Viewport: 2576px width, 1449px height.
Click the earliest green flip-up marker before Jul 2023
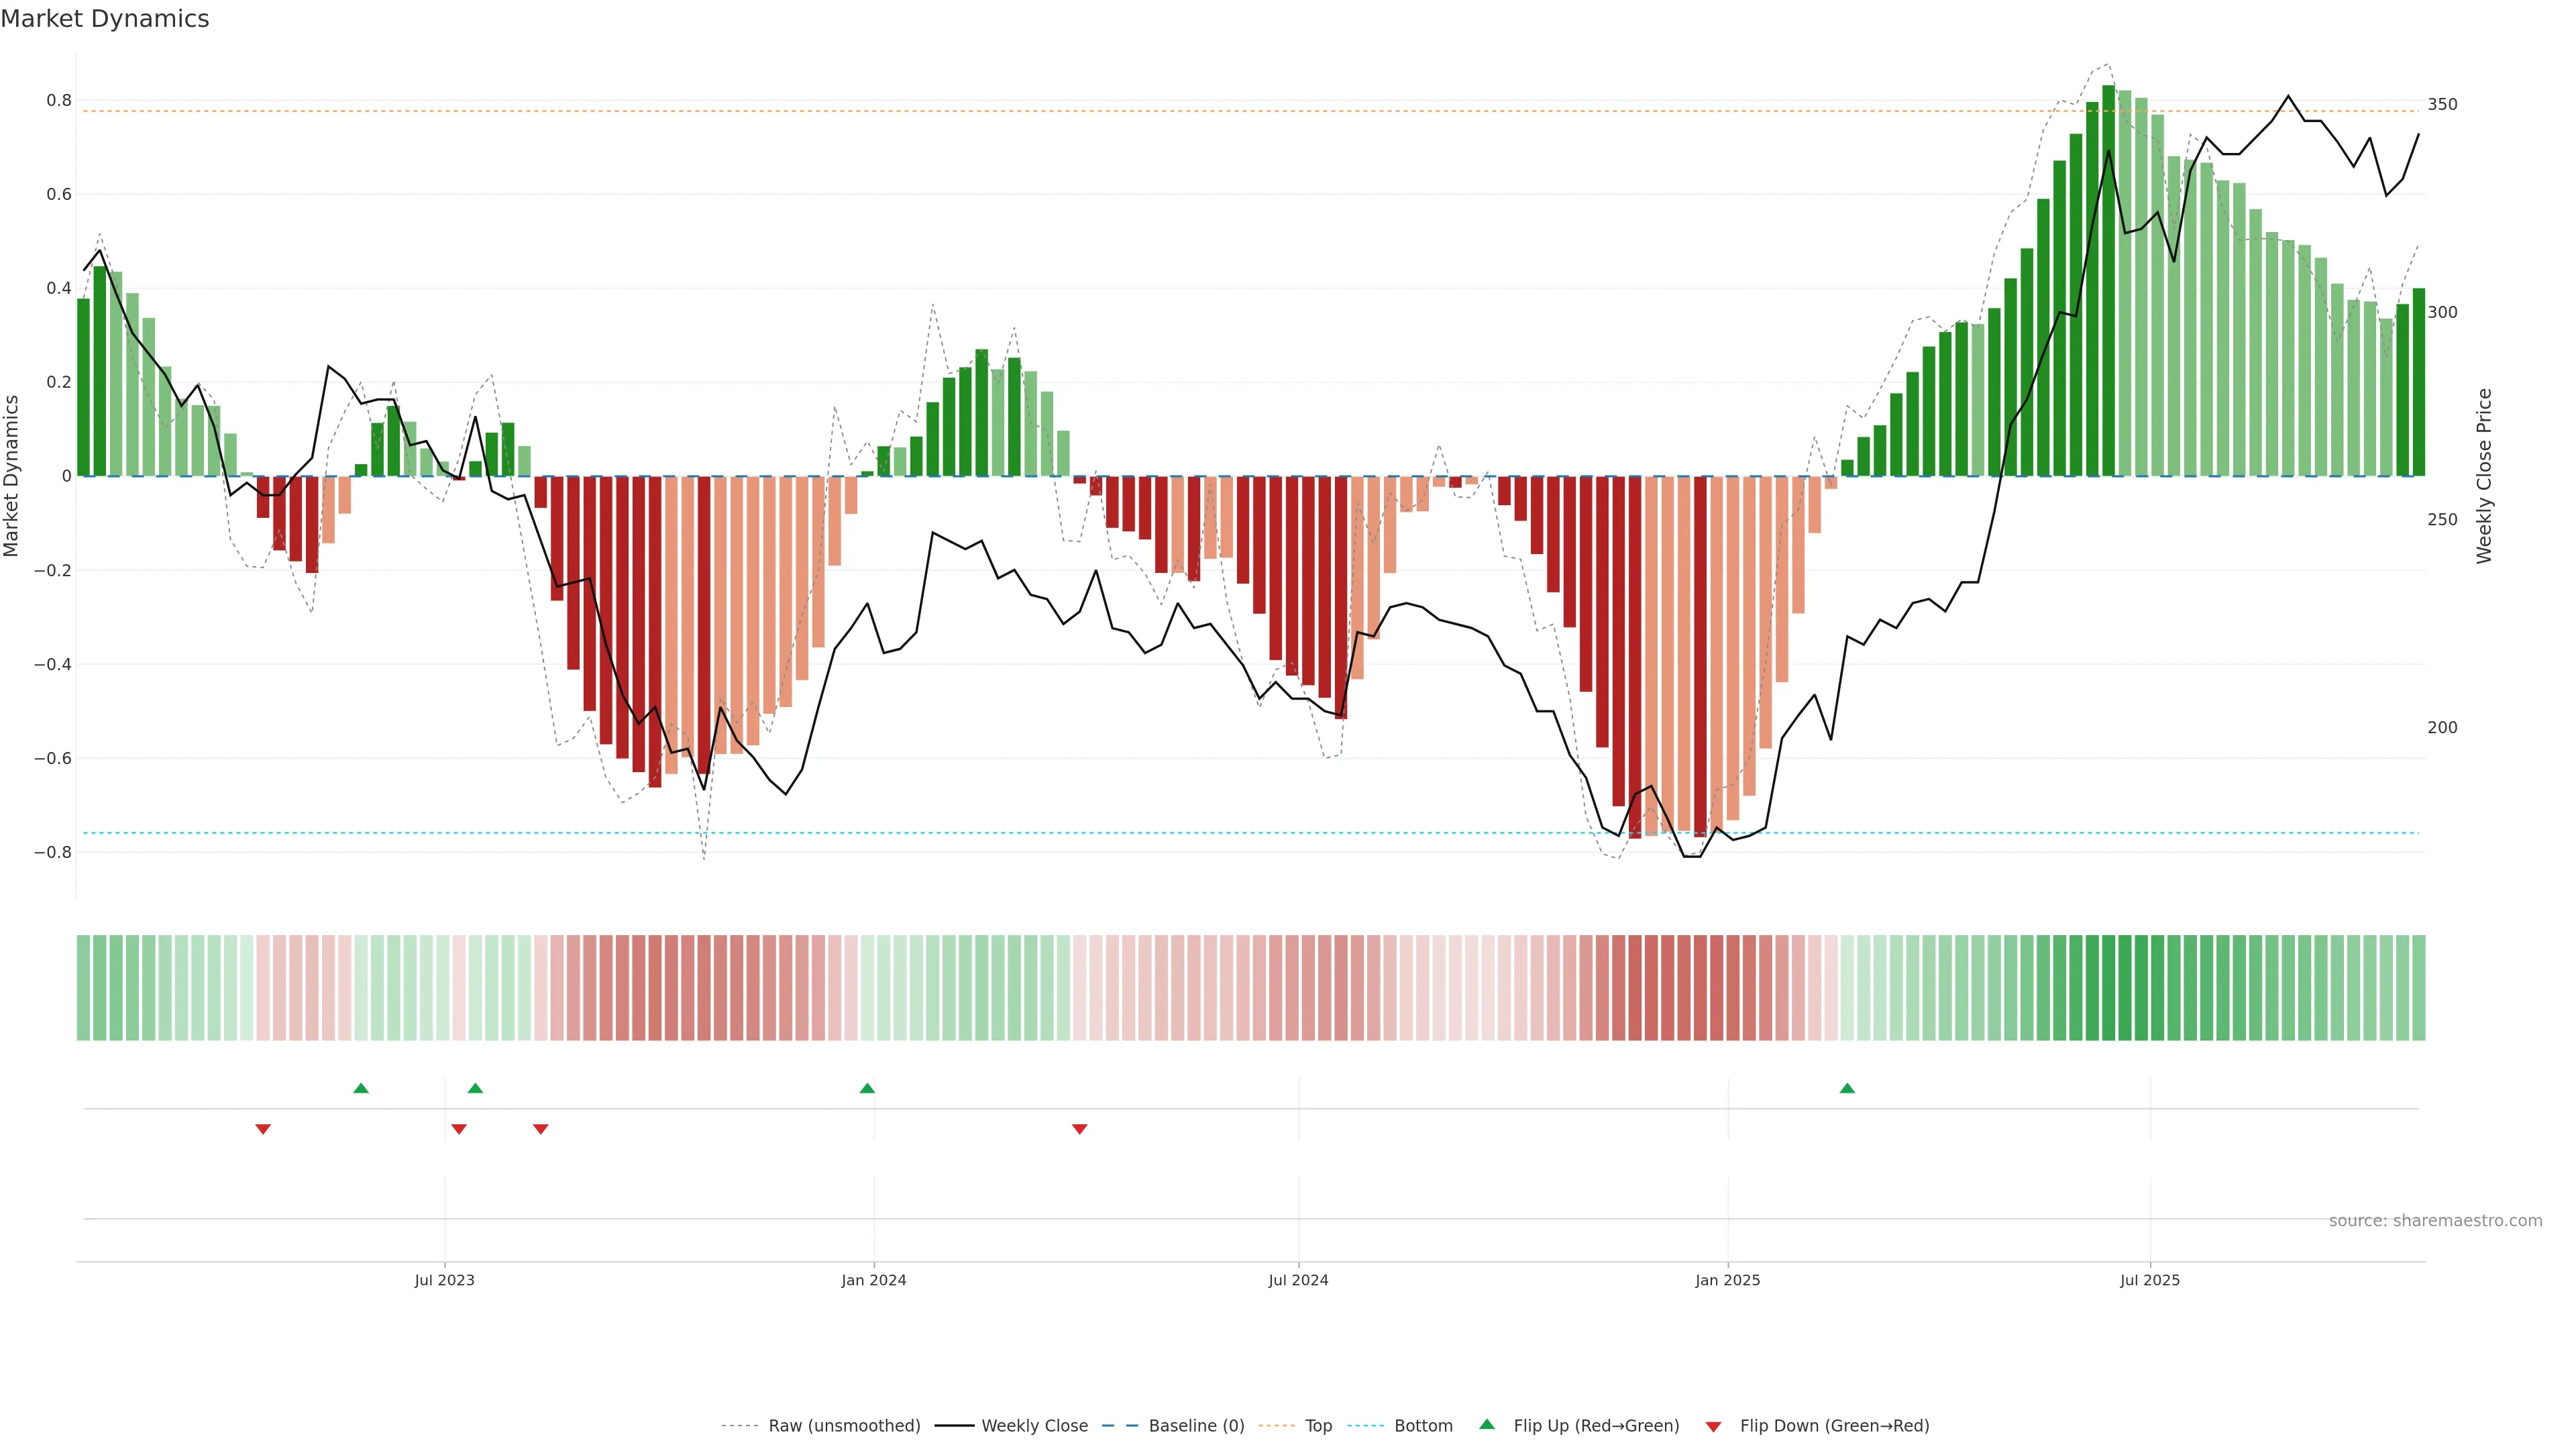[361, 1088]
